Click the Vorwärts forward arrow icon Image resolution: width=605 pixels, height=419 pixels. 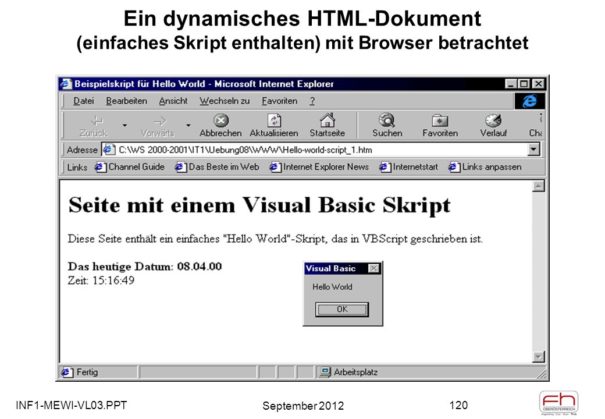(160, 121)
